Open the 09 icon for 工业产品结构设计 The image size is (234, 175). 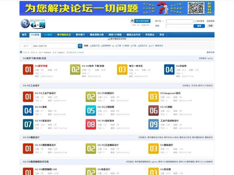[x=153, y=124]
